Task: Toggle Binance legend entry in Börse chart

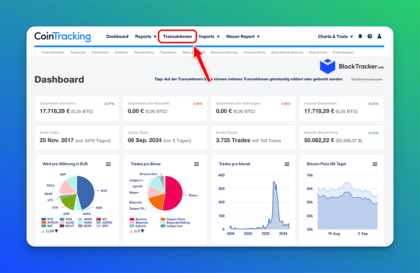Action: pos(138,219)
